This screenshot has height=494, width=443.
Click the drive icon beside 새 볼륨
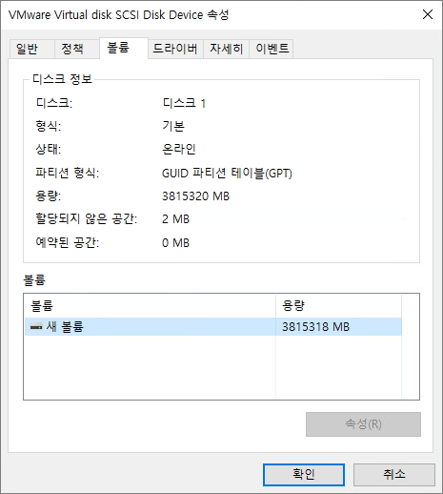click(x=36, y=327)
